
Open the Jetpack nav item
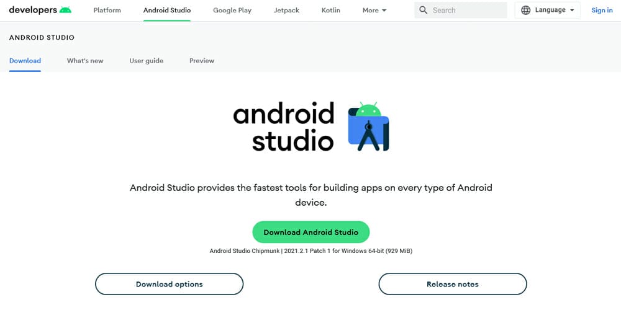click(286, 11)
